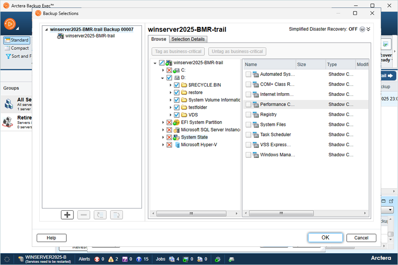Uncheck the $RECYCLE.BIN folder checkbox
The width and height of the screenshot is (398, 265).
point(176,85)
